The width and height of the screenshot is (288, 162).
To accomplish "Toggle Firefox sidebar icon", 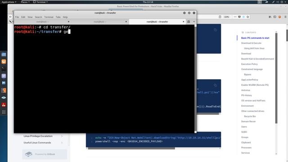I will coord(275,17).
